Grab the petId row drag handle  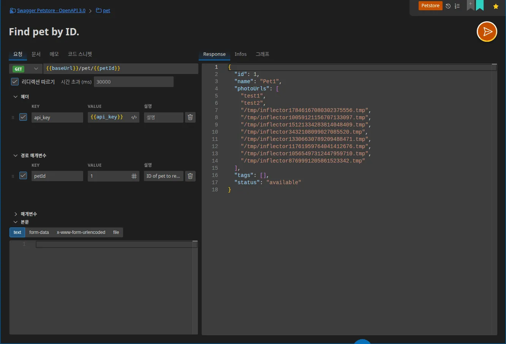[x=13, y=176]
